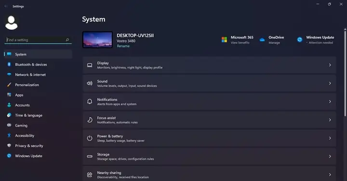Click the user profile avatar
The width and height of the screenshot is (347, 181).
[x=11, y=23]
